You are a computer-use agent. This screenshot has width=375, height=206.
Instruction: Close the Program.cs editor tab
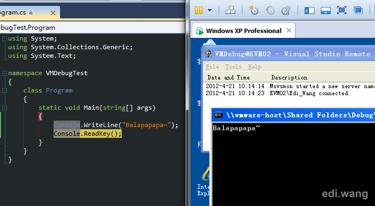point(53,12)
